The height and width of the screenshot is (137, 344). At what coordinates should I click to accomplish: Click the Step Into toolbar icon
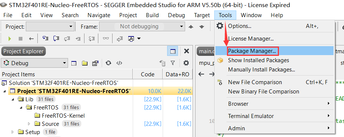click(45, 39)
